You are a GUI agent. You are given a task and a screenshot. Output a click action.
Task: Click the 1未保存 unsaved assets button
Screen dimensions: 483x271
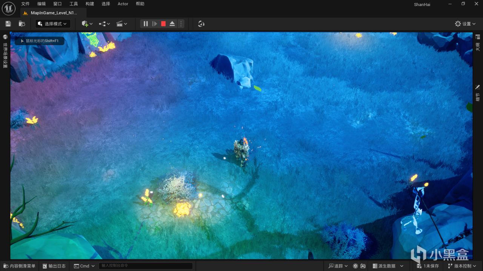[428, 266]
